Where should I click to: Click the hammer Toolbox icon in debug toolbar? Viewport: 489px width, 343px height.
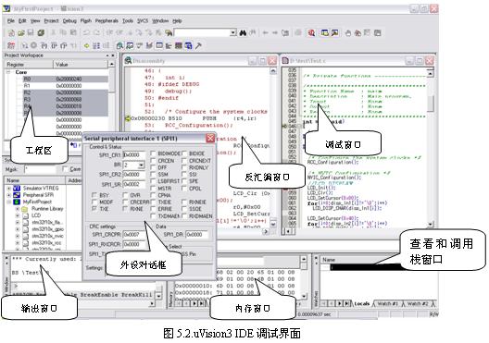198,45
